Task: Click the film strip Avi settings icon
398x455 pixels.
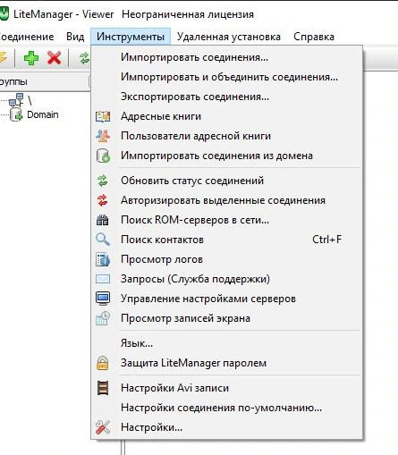Action: (x=103, y=388)
